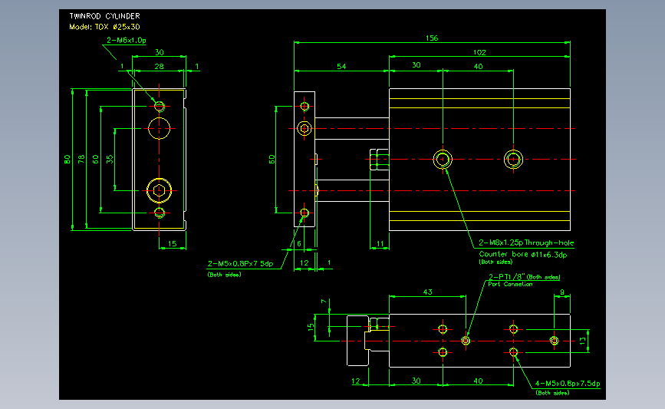
Task: Select the body length dimension '102'
Action: point(479,53)
